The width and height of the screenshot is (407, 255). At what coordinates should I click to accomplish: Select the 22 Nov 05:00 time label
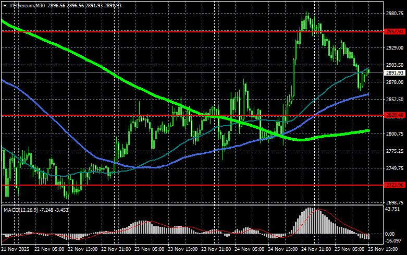50,249
